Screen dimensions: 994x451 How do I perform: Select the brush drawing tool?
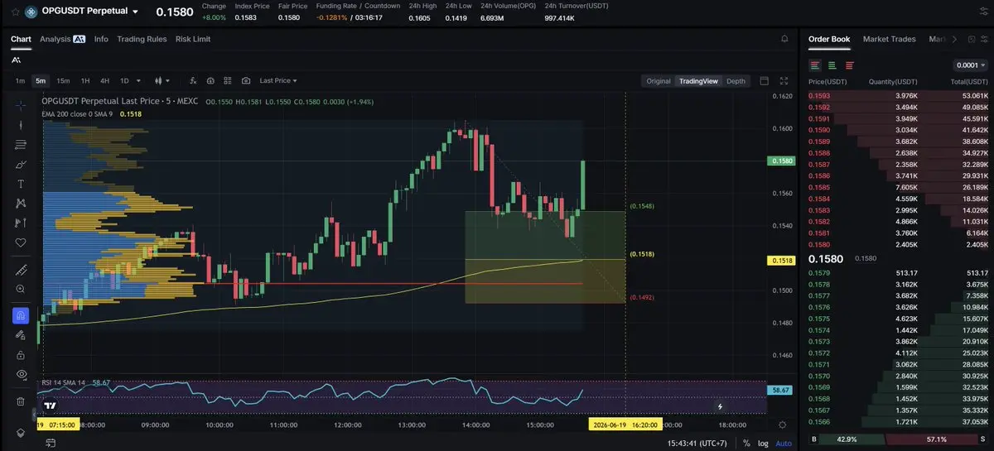(x=21, y=164)
